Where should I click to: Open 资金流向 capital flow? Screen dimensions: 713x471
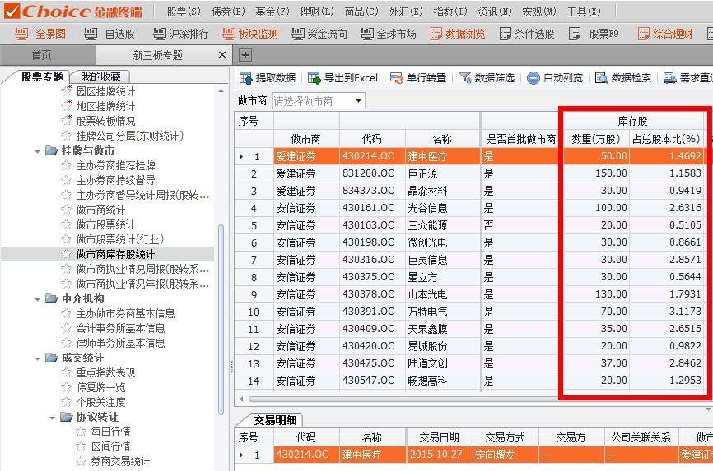pos(319,34)
